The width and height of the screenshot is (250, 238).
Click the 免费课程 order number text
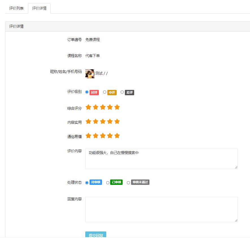pos(92,40)
